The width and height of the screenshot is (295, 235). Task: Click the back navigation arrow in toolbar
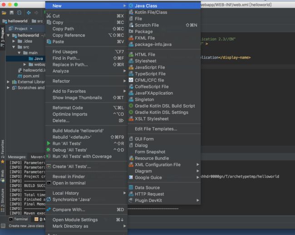(x=29, y=13)
